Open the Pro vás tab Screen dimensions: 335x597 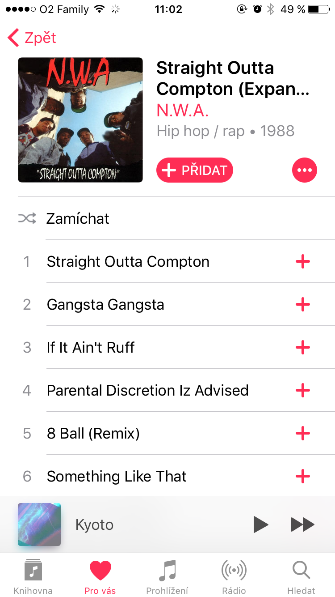(x=100, y=576)
